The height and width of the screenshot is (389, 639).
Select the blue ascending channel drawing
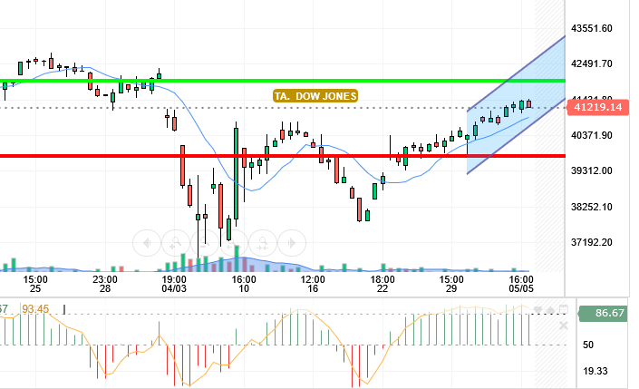click(x=517, y=105)
